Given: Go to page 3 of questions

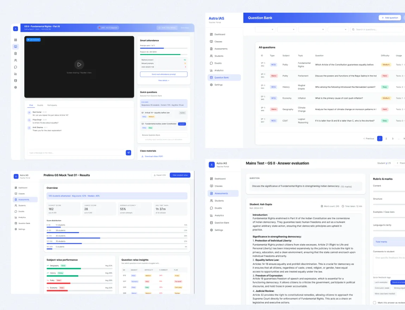Looking at the screenshot, I should point(393,139).
